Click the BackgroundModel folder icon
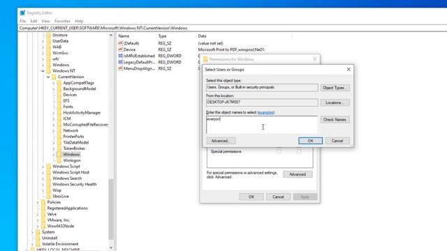 click(x=59, y=89)
